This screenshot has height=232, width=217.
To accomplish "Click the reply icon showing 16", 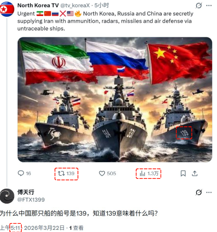I will pos(24,173).
